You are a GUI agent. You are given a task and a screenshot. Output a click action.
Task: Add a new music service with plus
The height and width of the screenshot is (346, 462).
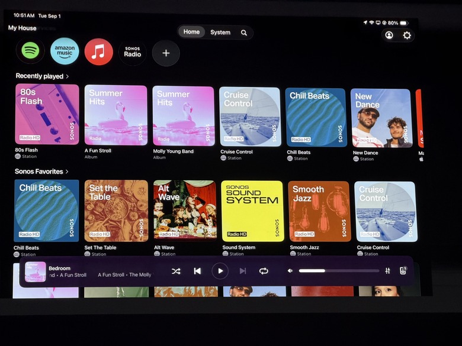pos(166,53)
